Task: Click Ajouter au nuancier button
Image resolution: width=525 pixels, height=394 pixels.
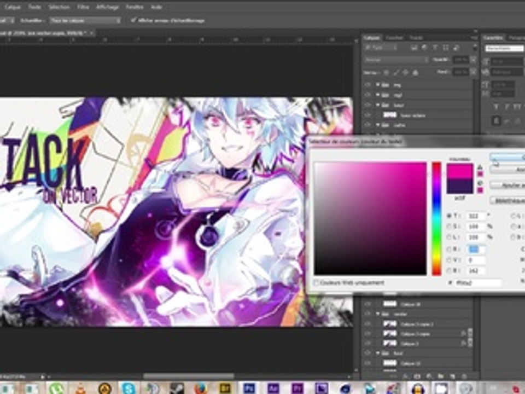Action: pos(507,185)
